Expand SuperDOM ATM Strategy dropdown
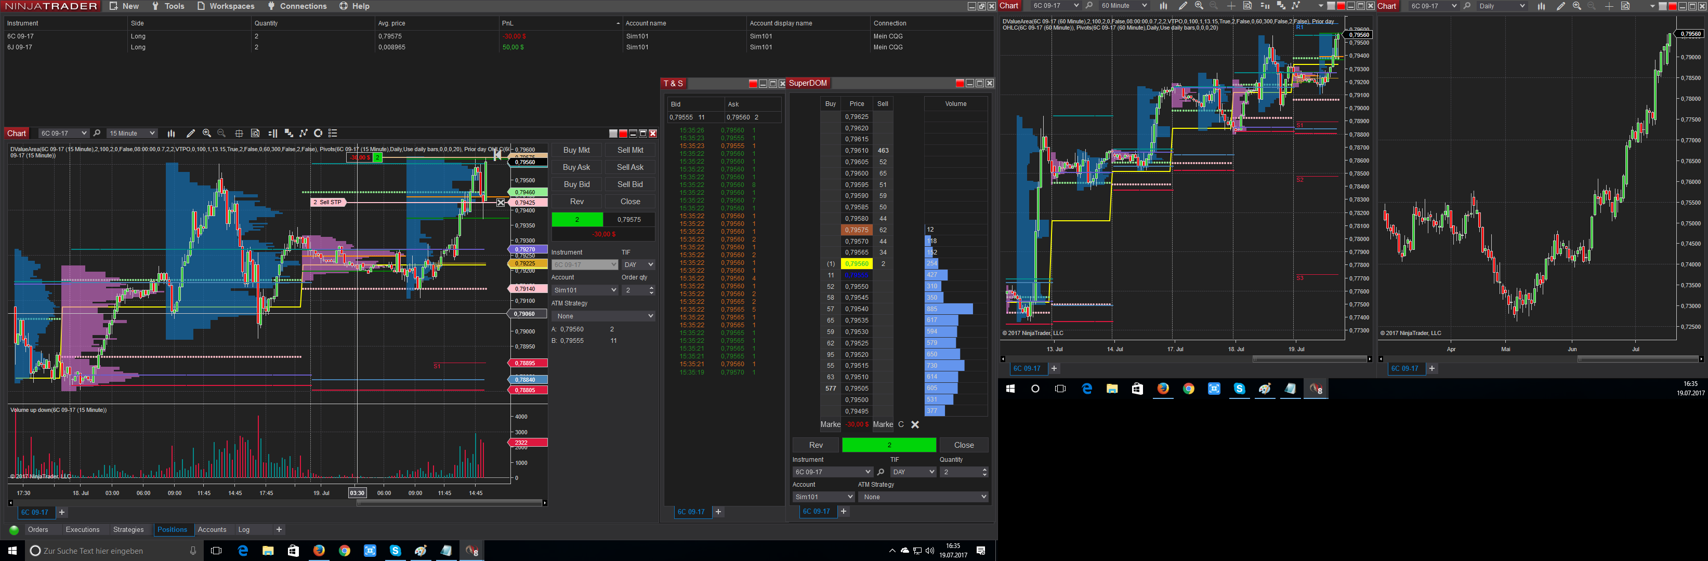Image resolution: width=1708 pixels, height=561 pixels. click(x=923, y=497)
